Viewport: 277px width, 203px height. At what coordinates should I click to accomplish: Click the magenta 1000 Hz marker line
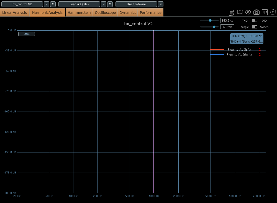[154, 112]
